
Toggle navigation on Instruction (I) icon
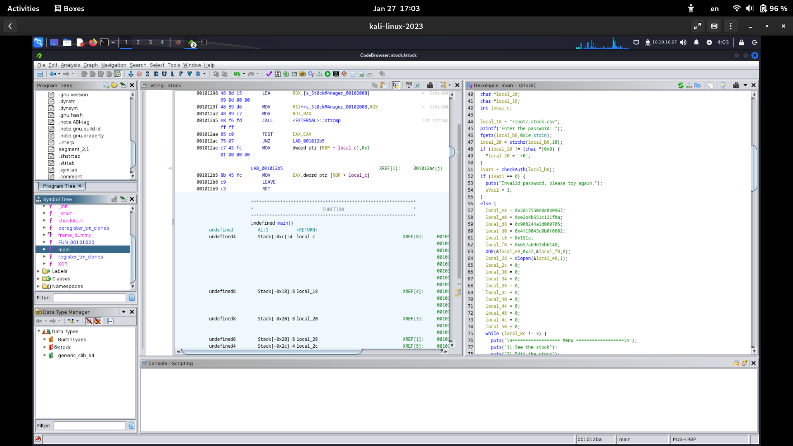tap(147, 74)
